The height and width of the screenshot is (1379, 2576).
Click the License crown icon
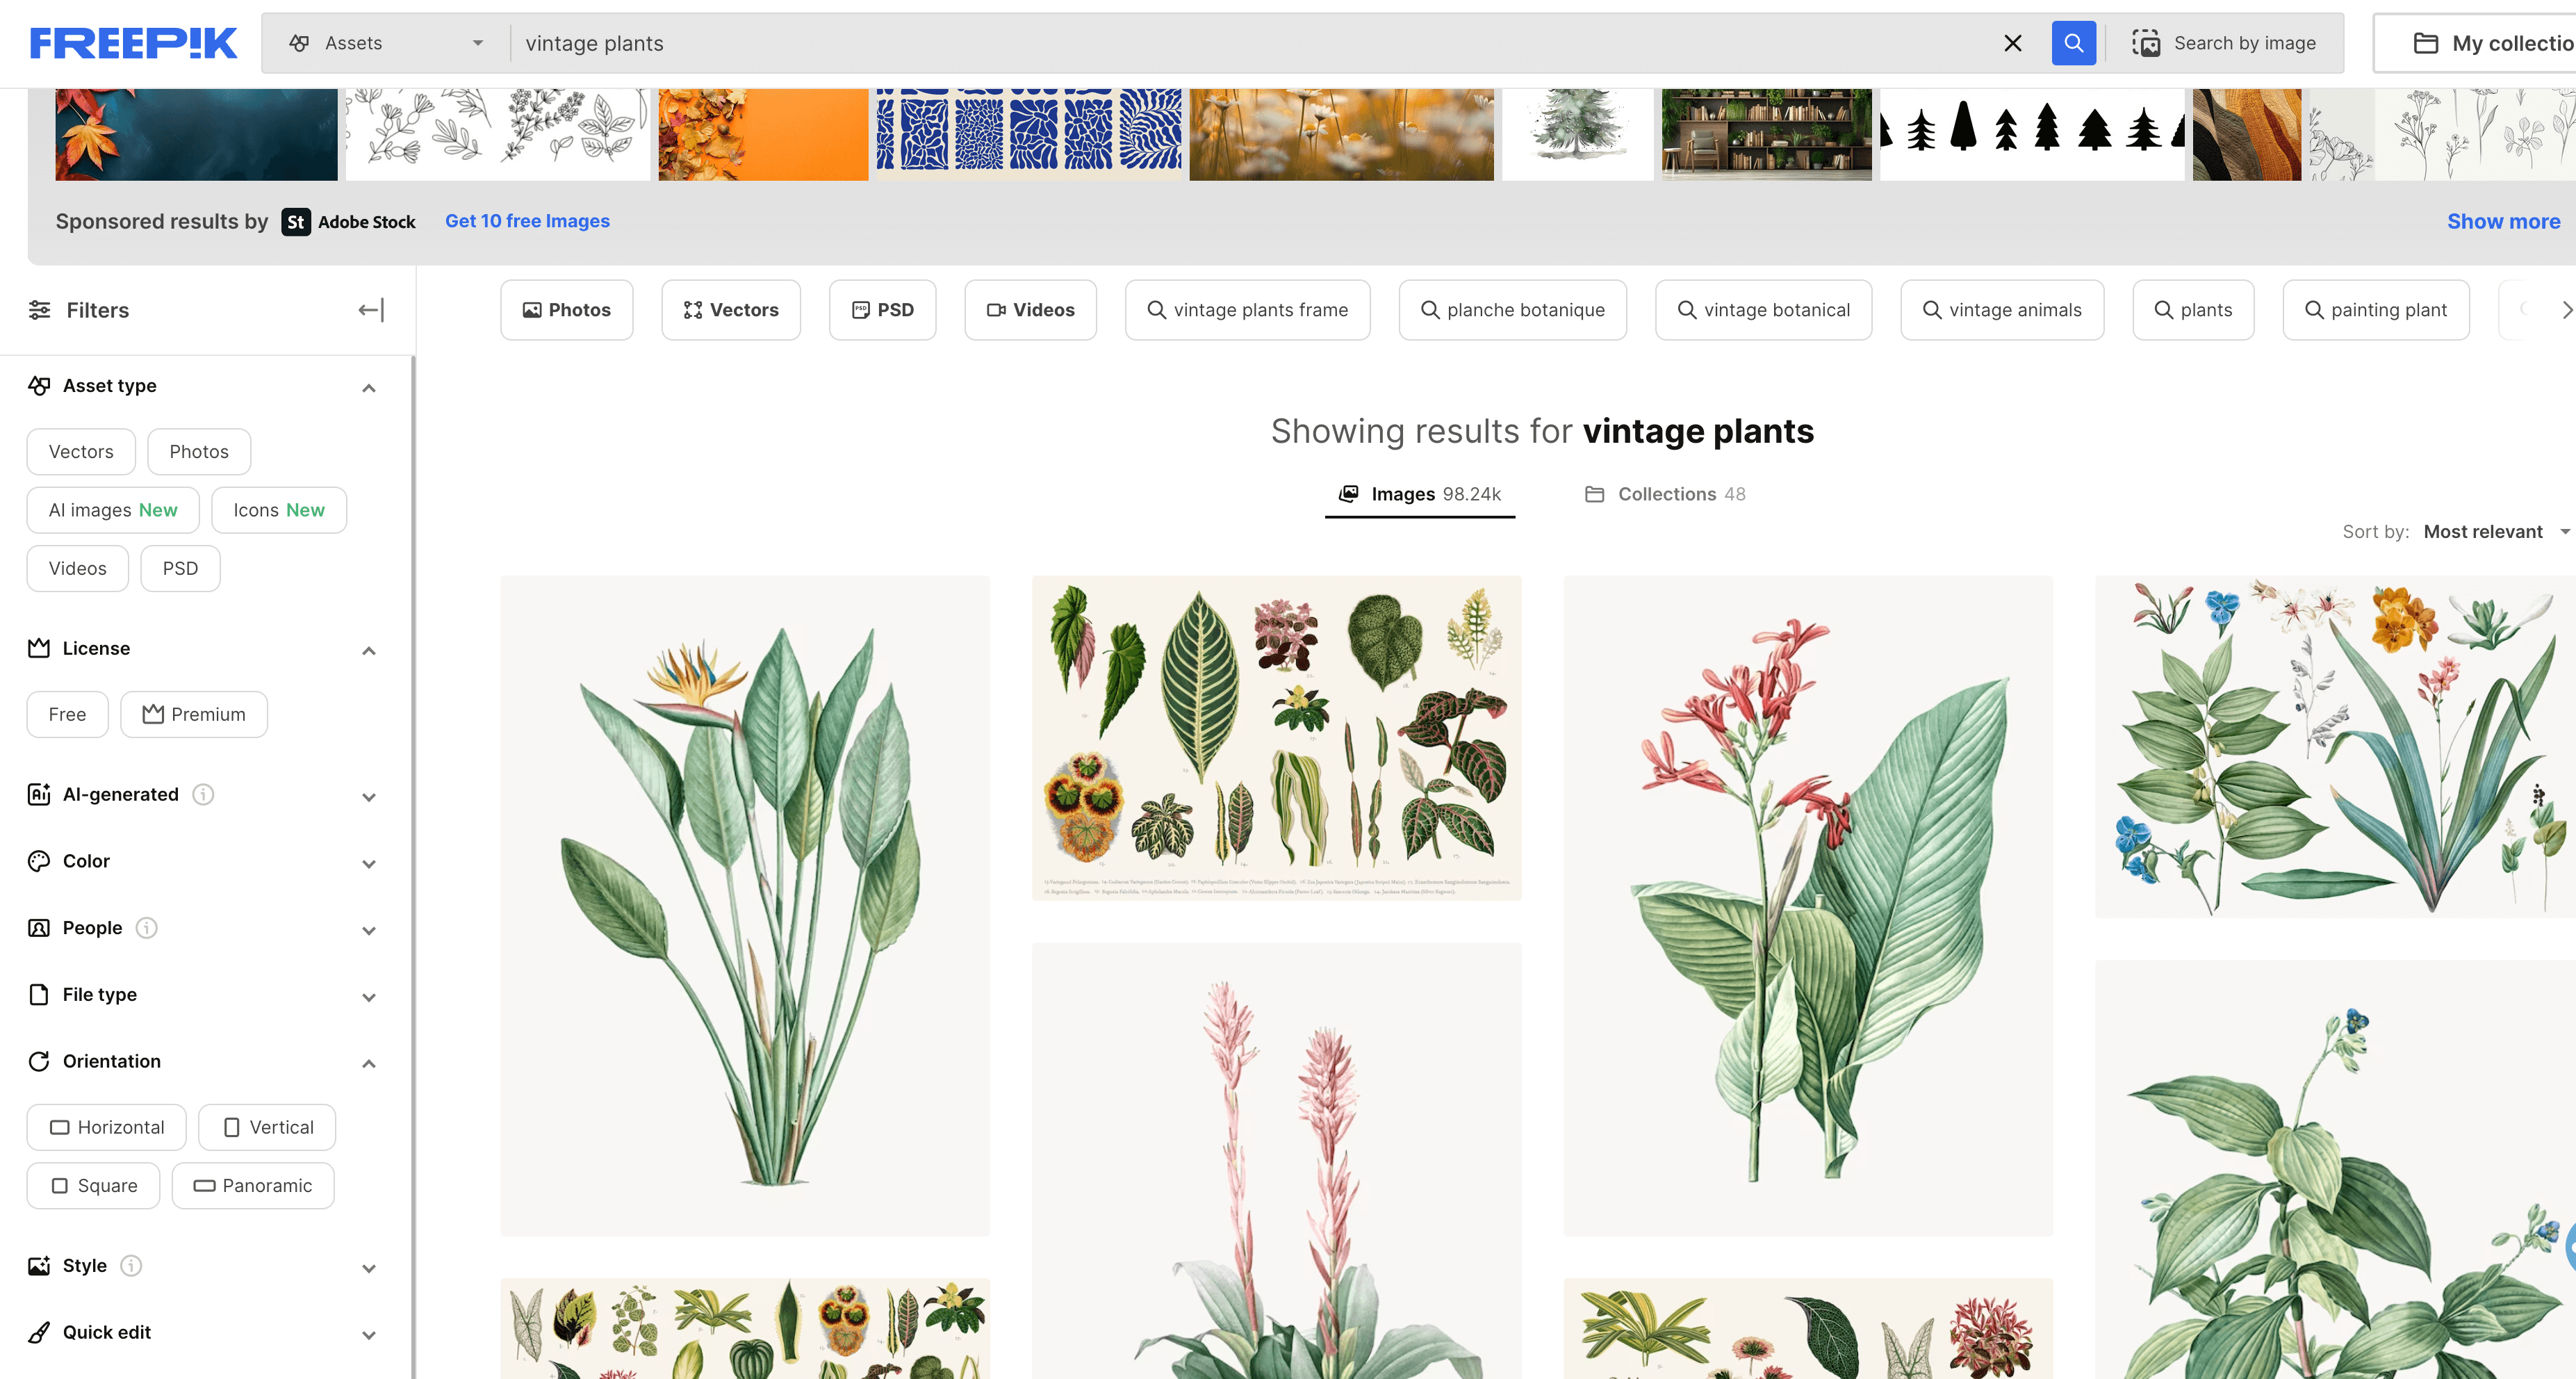coord(39,648)
